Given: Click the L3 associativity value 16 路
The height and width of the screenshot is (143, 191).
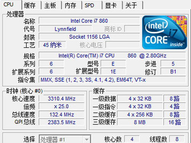Looking at the screenshot, I should (x=175, y=122).
